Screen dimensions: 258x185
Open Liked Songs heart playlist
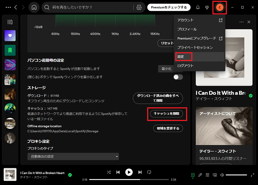pos(10,36)
